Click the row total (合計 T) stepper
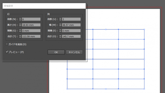Viewport: 165px width, 93px height. coord(20,36)
